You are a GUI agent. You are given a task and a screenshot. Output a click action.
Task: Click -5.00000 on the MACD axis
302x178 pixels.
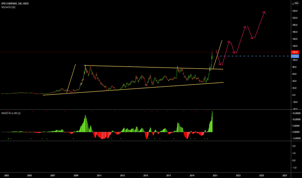[296, 139]
